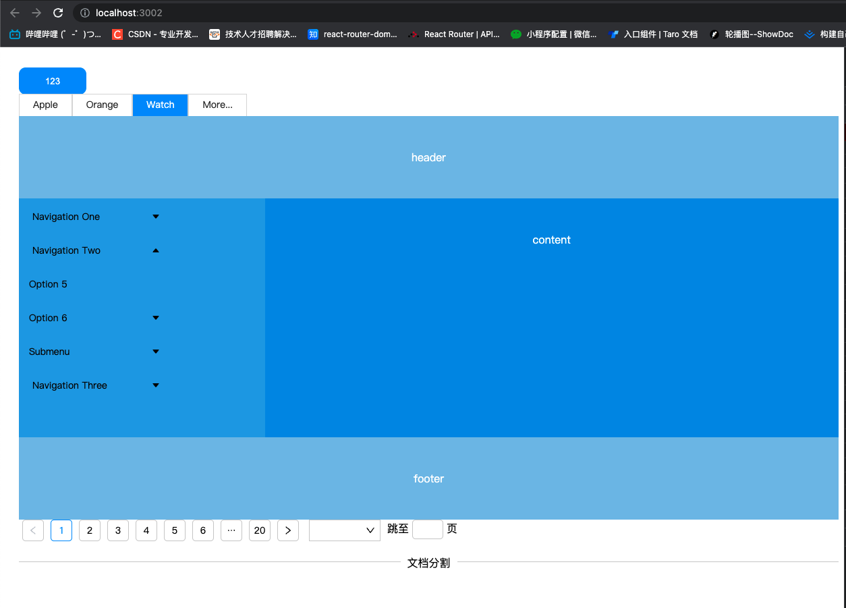Expand the Navigation One submenu
This screenshot has height=608, width=846.
point(94,217)
